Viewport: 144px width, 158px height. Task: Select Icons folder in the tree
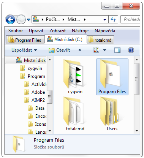click(x=37, y=124)
